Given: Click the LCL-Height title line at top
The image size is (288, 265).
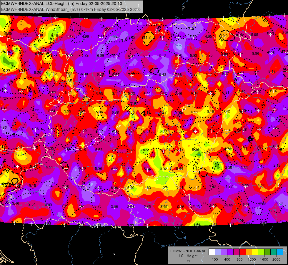Looking at the screenshot, I should (61, 4).
